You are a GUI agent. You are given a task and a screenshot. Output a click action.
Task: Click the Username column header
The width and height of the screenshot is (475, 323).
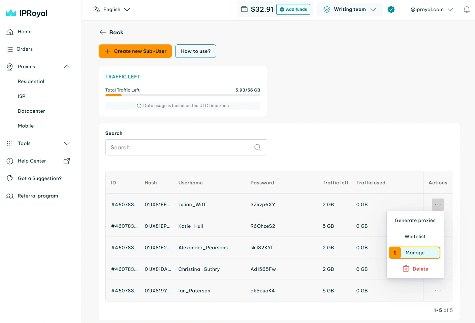[x=190, y=183]
